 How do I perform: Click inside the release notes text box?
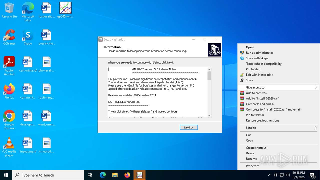pos(158,92)
